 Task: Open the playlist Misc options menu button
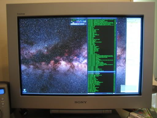pos(94,93)
